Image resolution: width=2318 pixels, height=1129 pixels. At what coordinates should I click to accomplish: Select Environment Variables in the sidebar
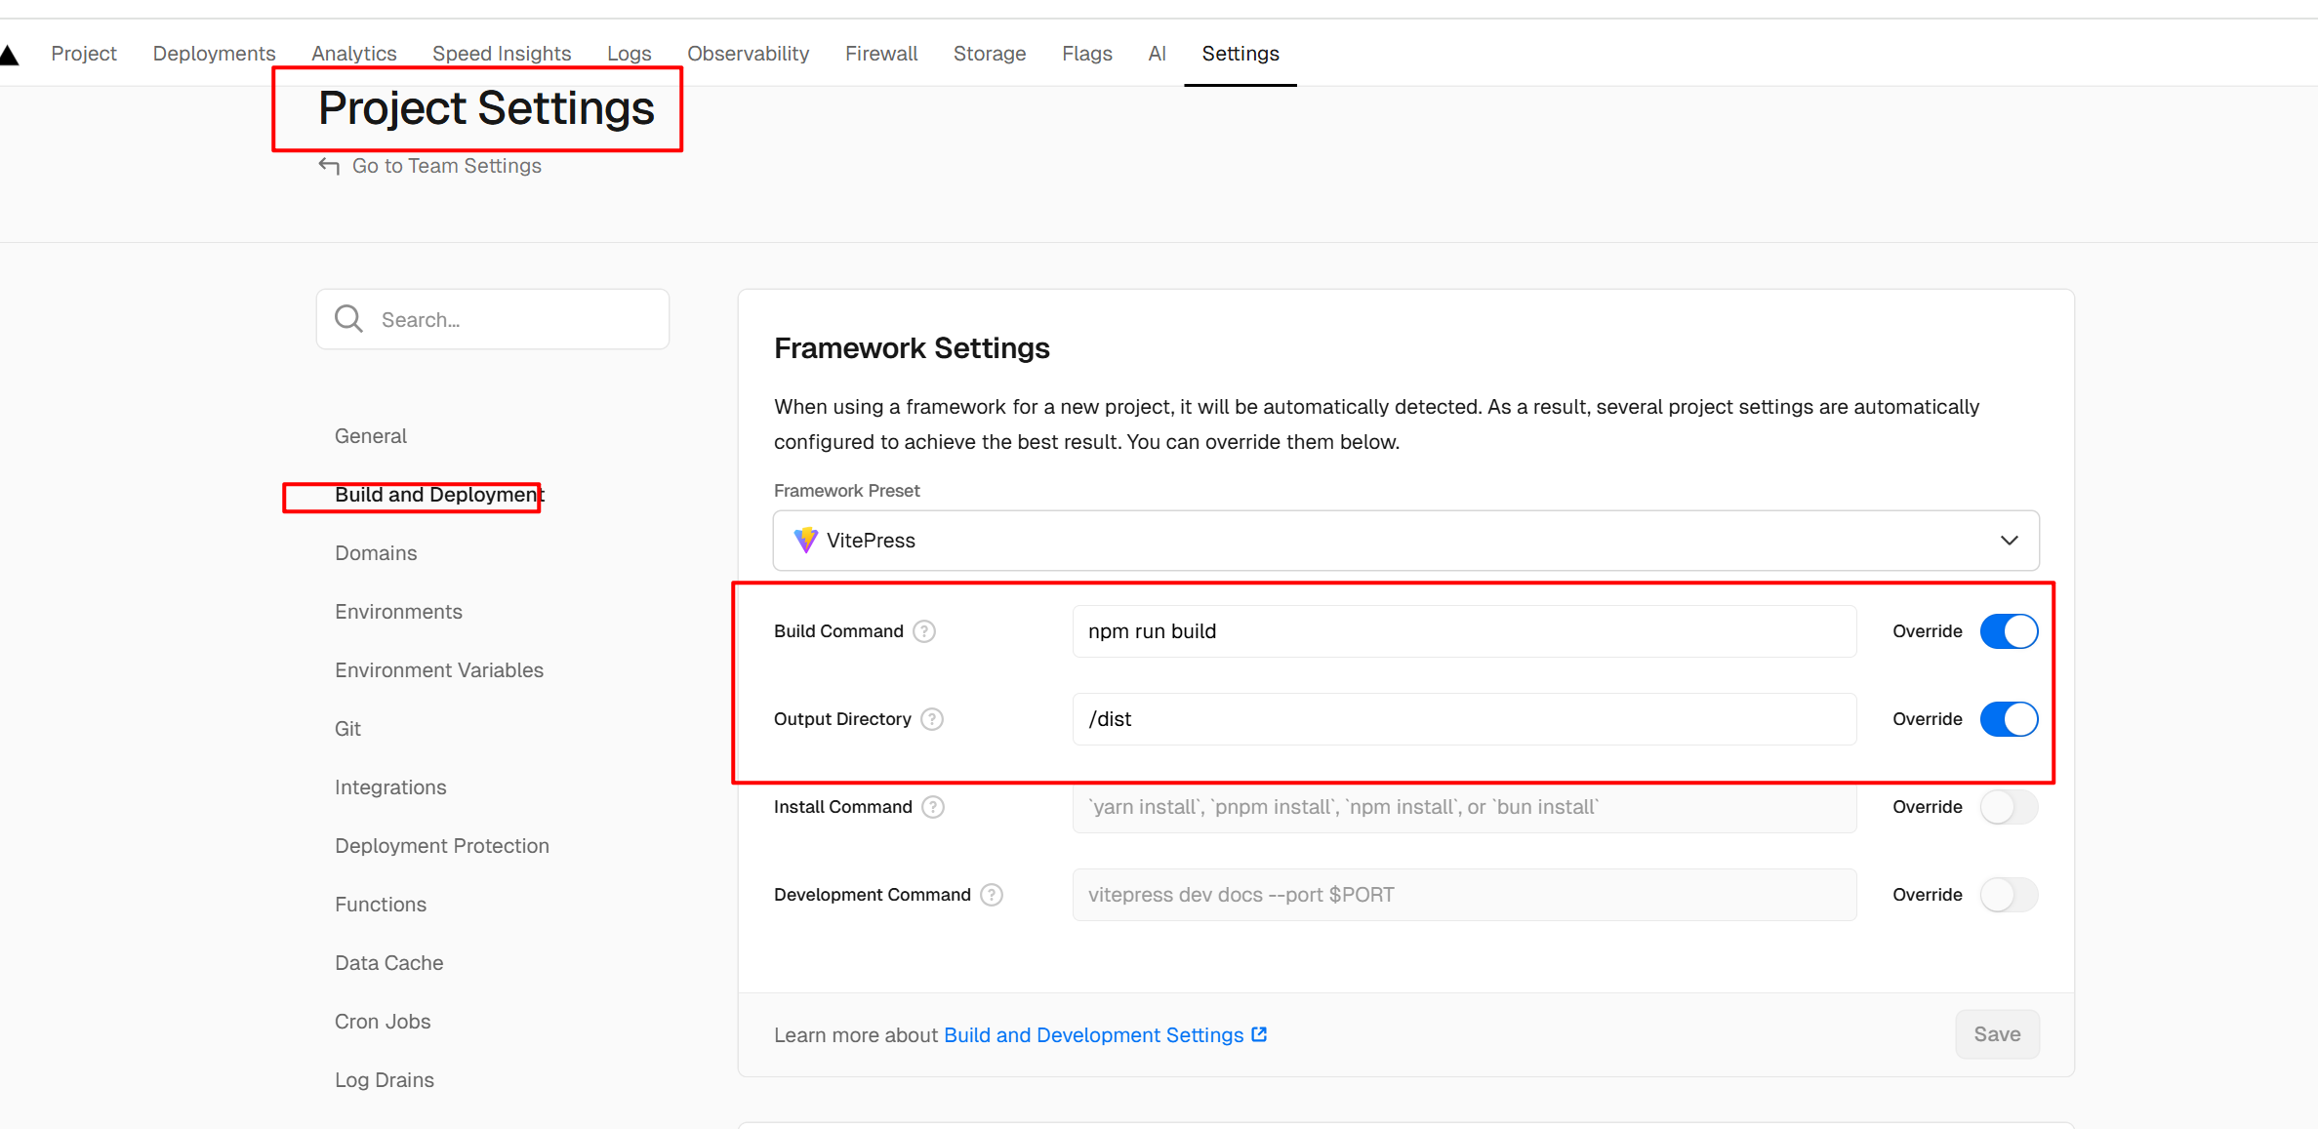[439, 670]
